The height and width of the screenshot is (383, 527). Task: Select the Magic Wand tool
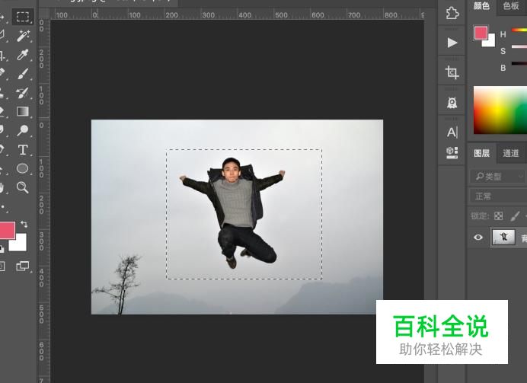point(23,35)
